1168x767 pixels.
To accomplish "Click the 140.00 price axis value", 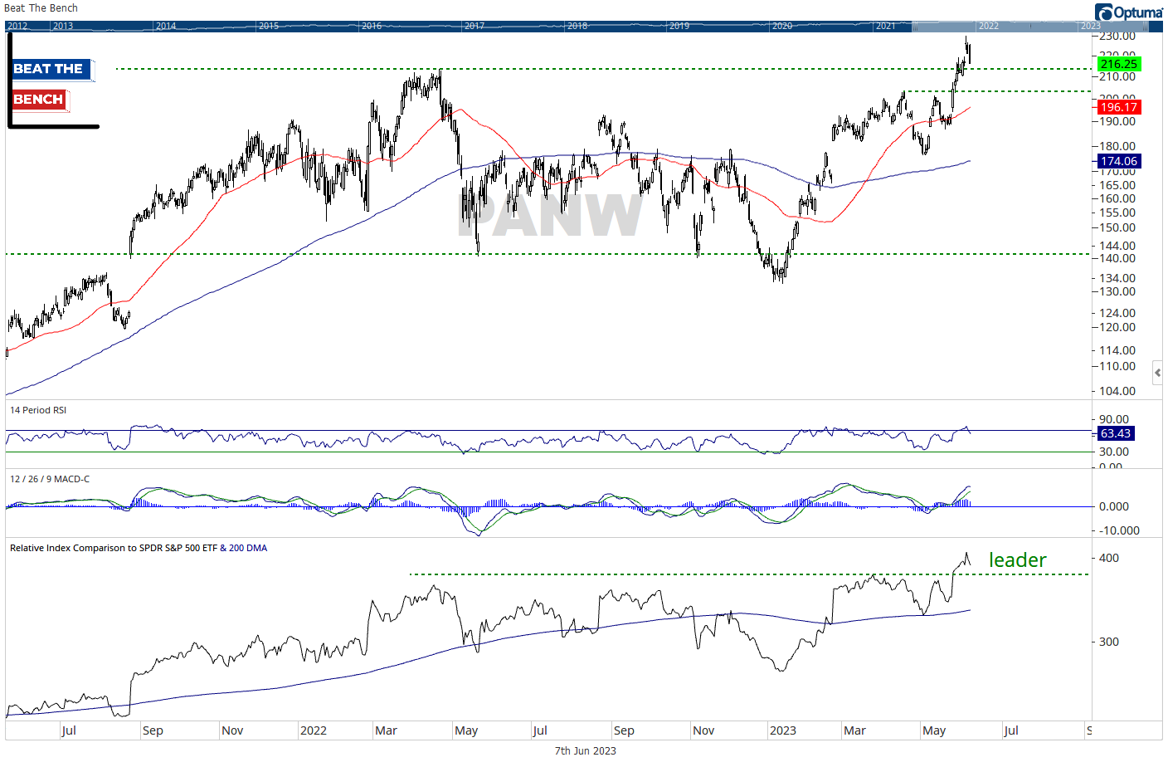I will pos(1117,258).
